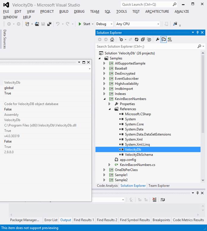Click the Solution Explorer scroll down arrow
The height and width of the screenshot is (231, 207).
point(203,180)
